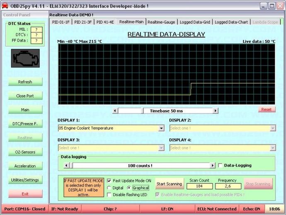
Task: Click the 05 Engine Coolant Temperature combo box
Action: pos(111,128)
